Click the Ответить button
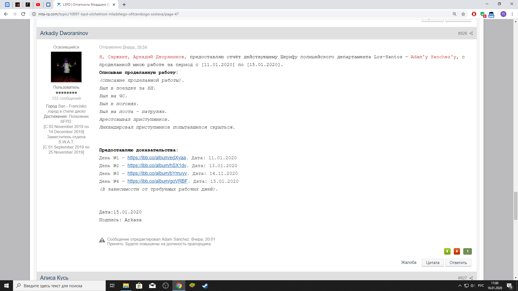The height and width of the screenshot is (291, 518). pos(458,263)
